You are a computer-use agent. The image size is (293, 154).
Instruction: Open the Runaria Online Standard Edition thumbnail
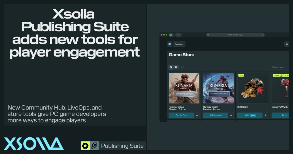184,88
